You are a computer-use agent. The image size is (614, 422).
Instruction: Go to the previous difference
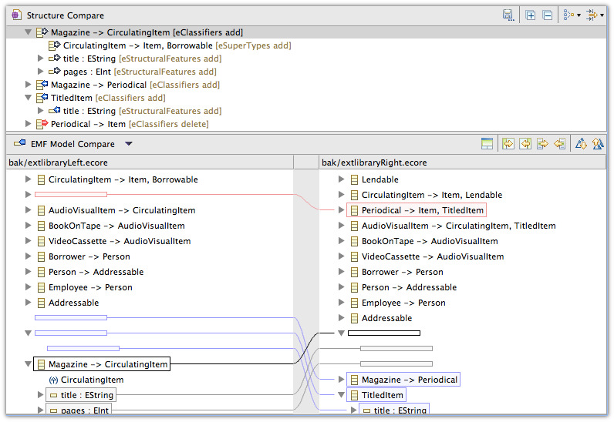tap(597, 143)
